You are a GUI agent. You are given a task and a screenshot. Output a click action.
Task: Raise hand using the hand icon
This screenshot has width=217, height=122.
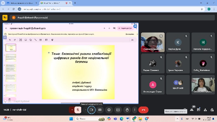coord(127,110)
